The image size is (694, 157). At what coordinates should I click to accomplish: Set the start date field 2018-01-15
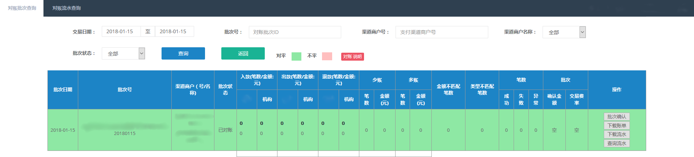(121, 31)
